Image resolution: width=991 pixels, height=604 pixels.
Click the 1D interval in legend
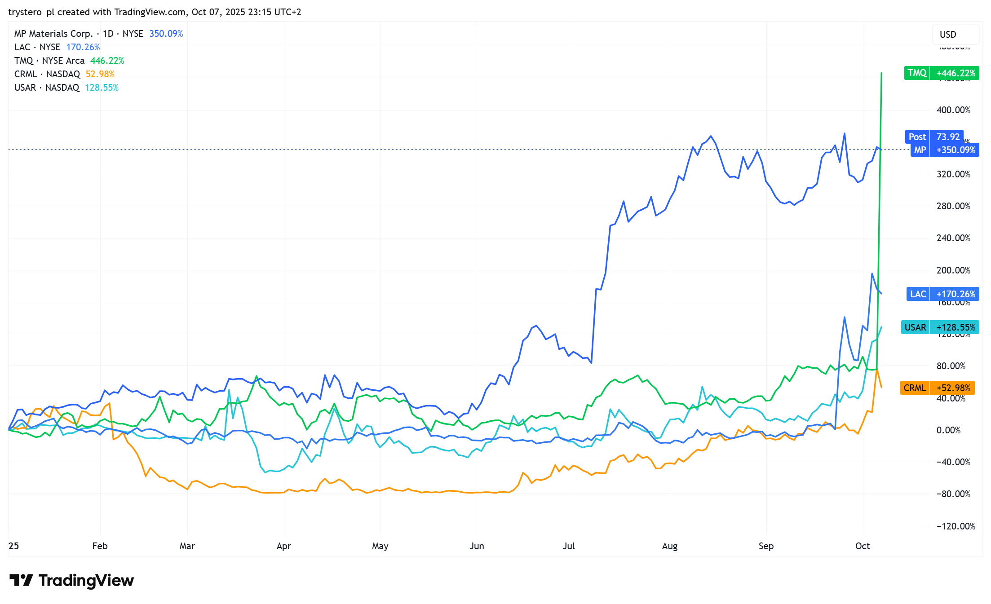tap(108, 34)
